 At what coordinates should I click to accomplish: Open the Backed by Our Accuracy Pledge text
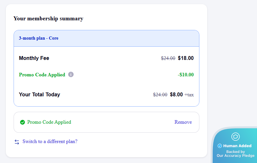coord(235,154)
